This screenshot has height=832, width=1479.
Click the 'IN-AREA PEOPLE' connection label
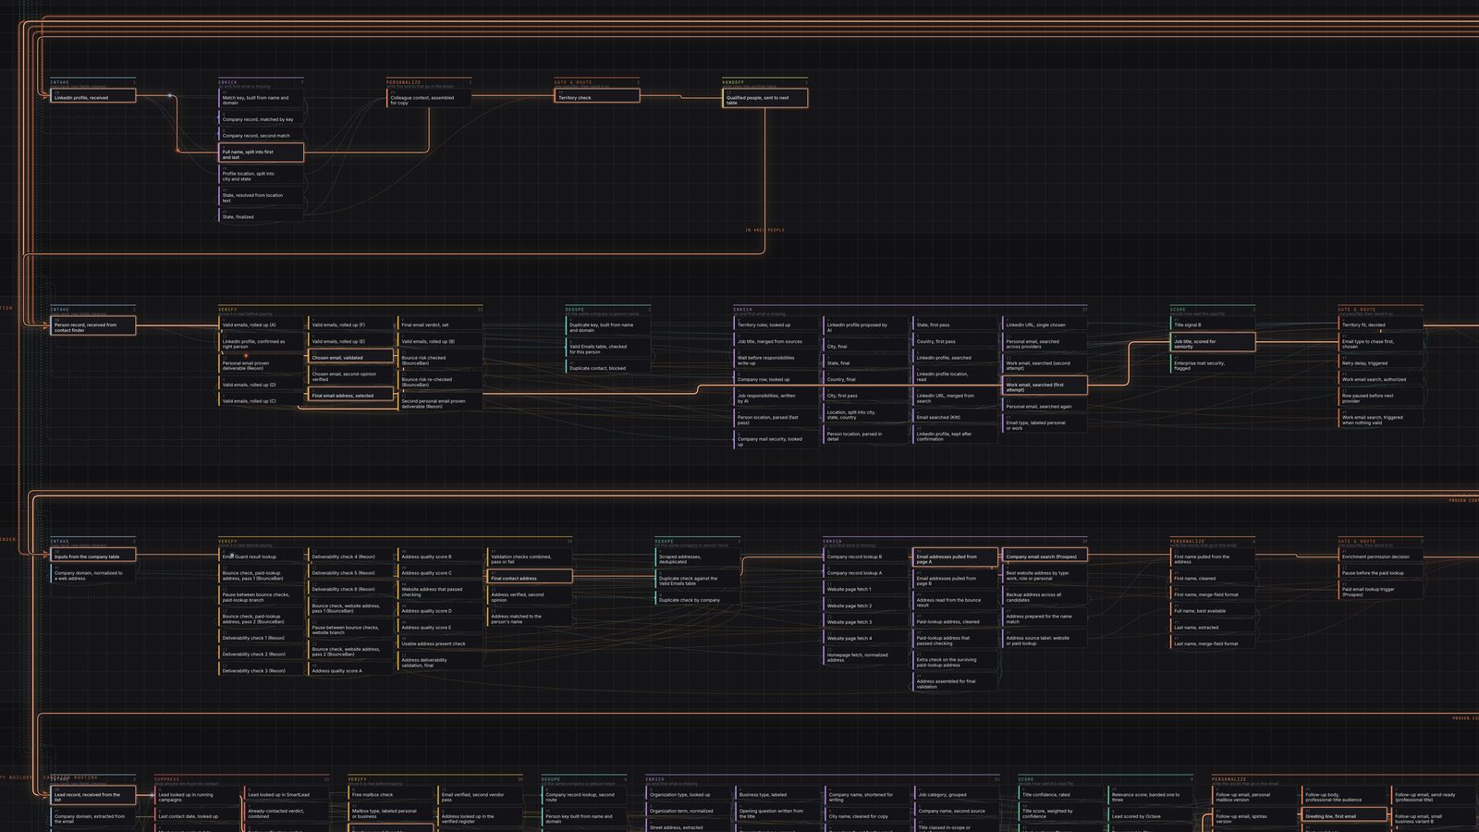(764, 229)
